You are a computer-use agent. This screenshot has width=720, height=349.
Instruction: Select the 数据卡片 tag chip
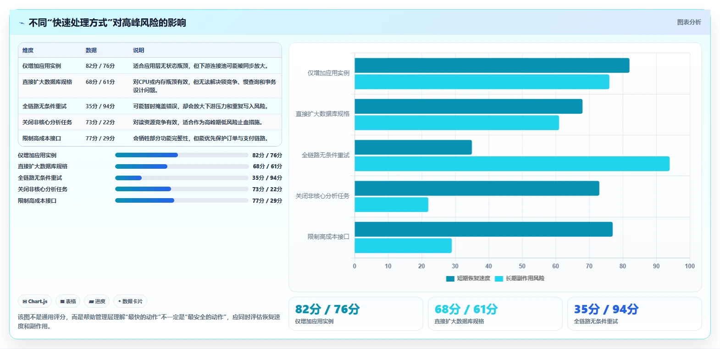(130, 301)
